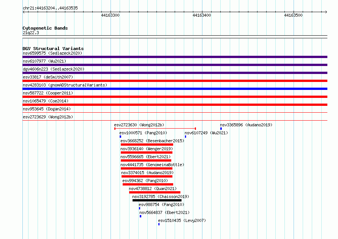
Task: Select the 21q22.3 cytogenetic band label
Action: point(31,33)
